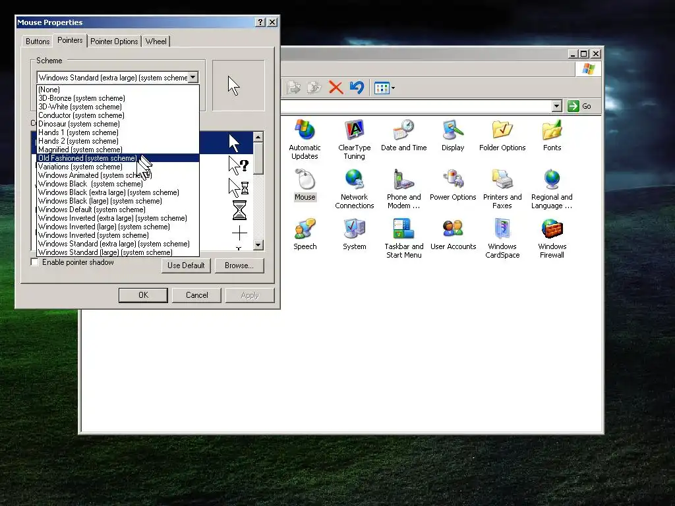Click the Browse... button

(239, 266)
